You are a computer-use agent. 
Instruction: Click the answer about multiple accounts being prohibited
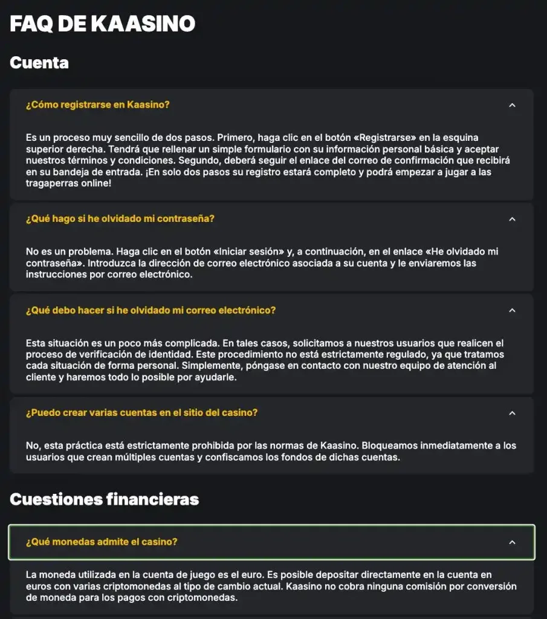pos(271,451)
